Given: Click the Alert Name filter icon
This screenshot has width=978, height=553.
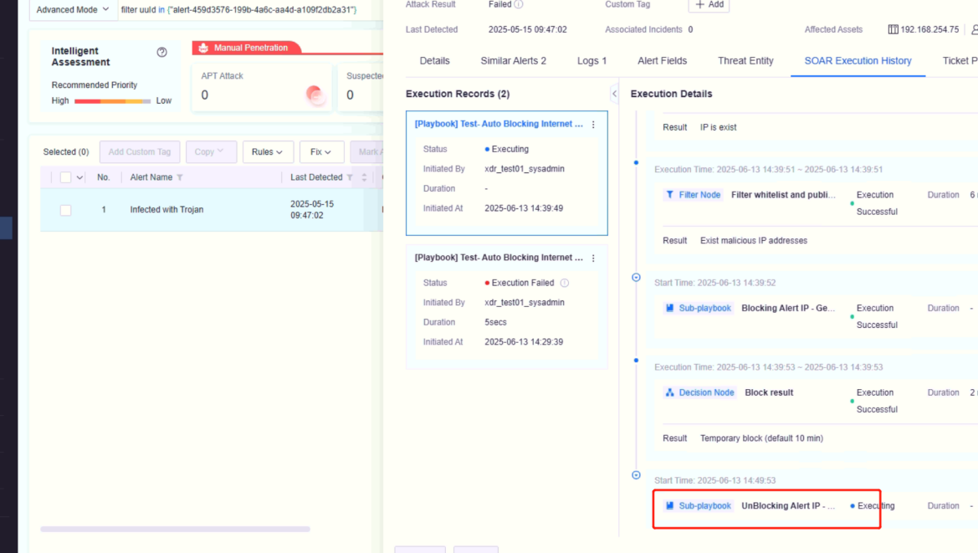Looking at the screenshot, I should coord(180,177).
